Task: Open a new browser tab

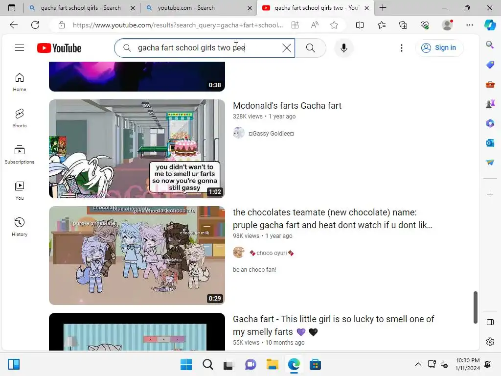Action: coord(383,8)
